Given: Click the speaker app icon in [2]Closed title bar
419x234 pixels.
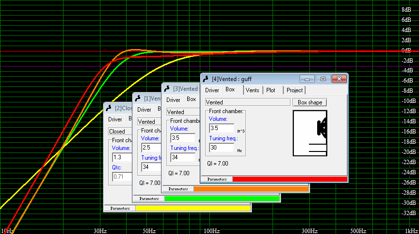Looking at the screenshot, I should coord(109,108).
